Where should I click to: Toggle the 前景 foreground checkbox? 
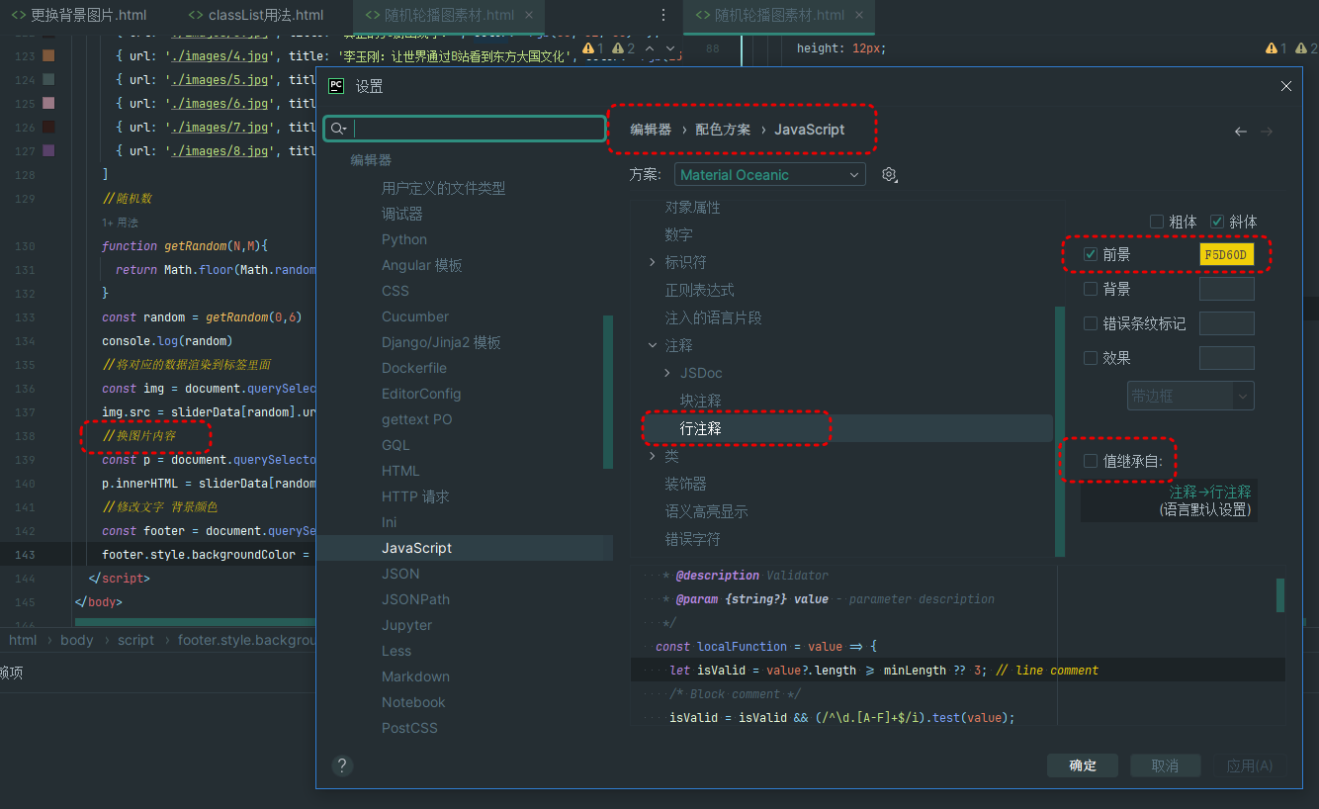coord(1091,255)
